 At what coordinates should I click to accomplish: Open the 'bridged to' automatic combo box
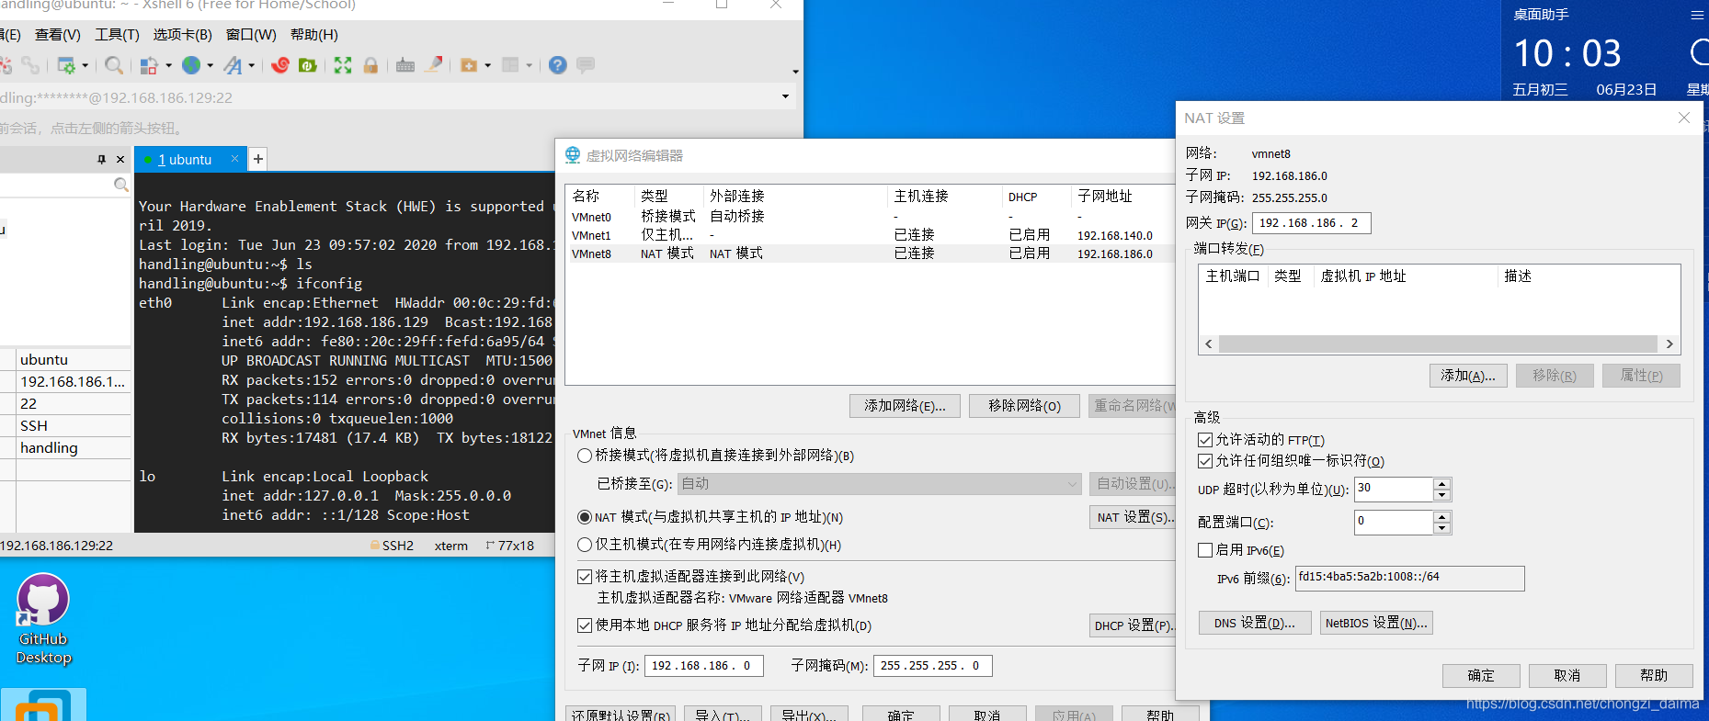coord(881,484)
